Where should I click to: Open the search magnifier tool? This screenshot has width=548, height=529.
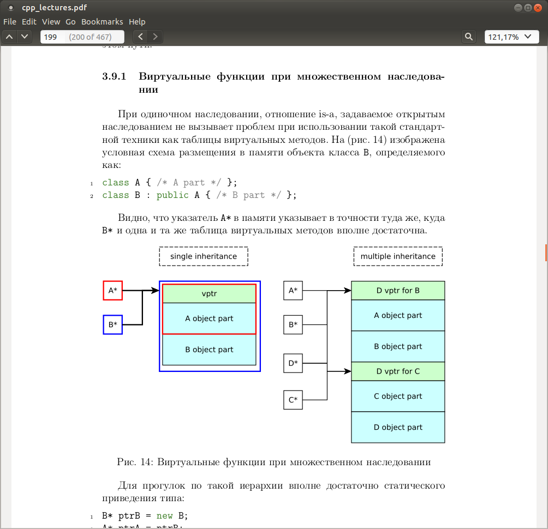tap(469, 37)
